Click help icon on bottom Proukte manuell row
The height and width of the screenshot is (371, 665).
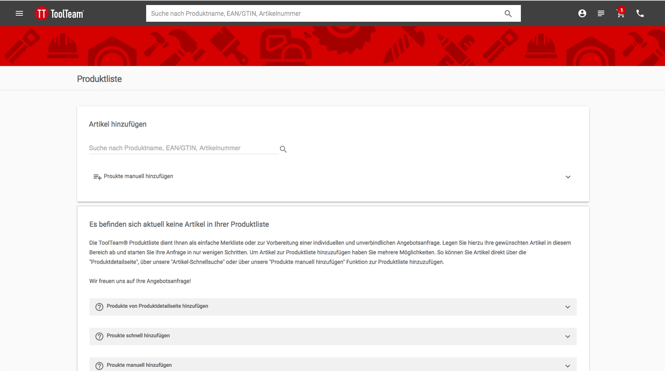click(x=99, y=366)
